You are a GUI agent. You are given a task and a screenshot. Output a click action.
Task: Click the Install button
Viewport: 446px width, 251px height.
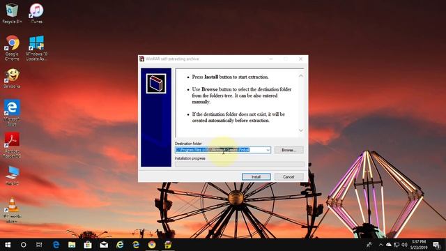pos(256,176)
